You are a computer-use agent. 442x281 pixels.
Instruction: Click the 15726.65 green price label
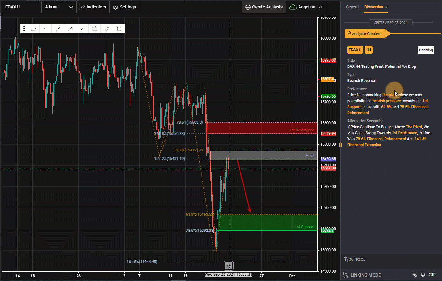click(x=328, y=96)
